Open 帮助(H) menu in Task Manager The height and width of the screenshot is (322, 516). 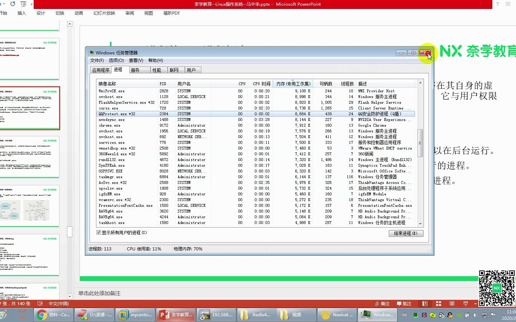click(156, 60)
